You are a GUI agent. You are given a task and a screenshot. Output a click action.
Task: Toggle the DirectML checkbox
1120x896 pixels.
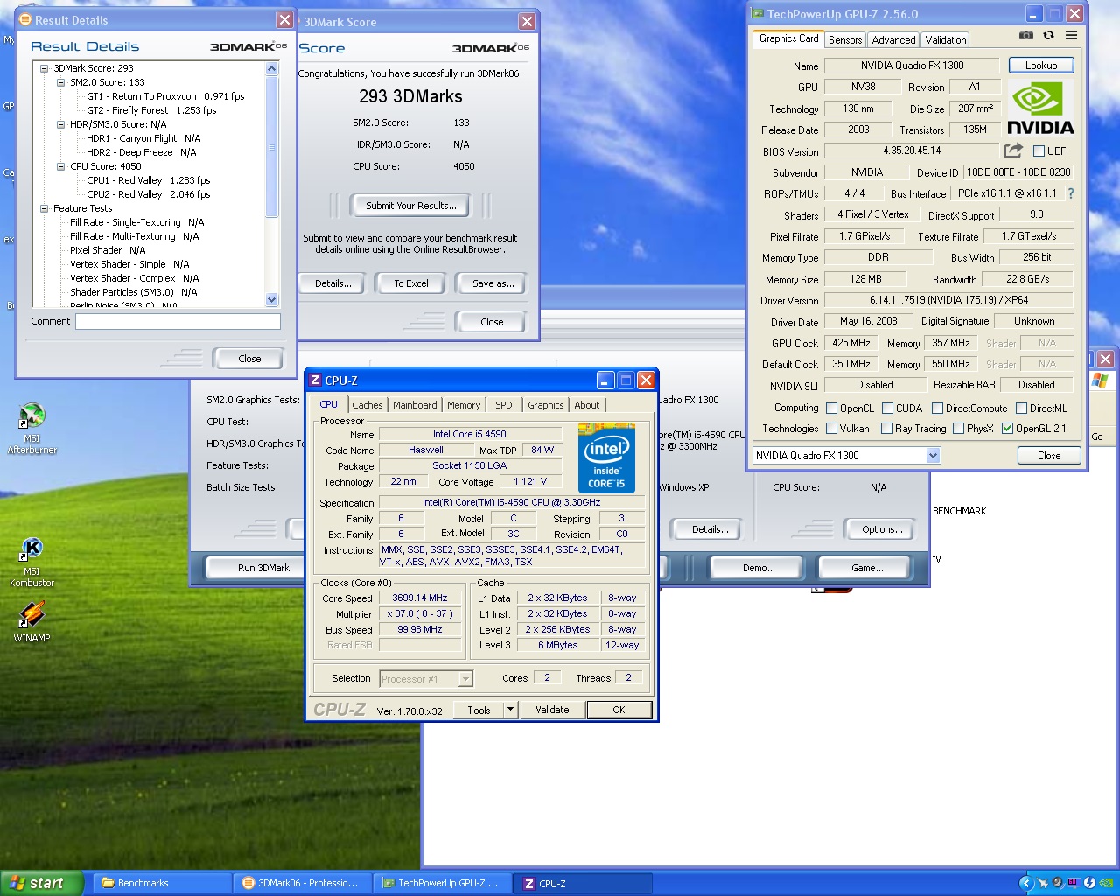pyautogui.click(x=1021, y=408)
